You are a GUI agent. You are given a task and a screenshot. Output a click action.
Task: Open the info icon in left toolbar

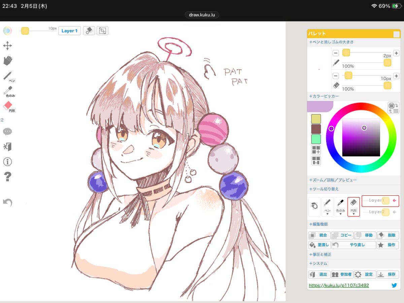pyautogui.click(x=7, y=162)
